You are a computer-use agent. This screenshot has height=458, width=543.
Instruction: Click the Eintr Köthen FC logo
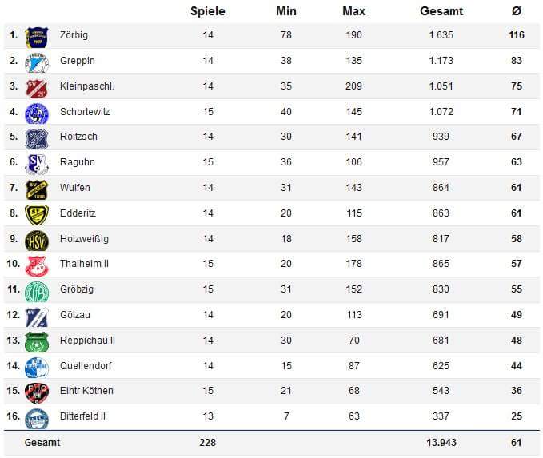coord(37,393)
